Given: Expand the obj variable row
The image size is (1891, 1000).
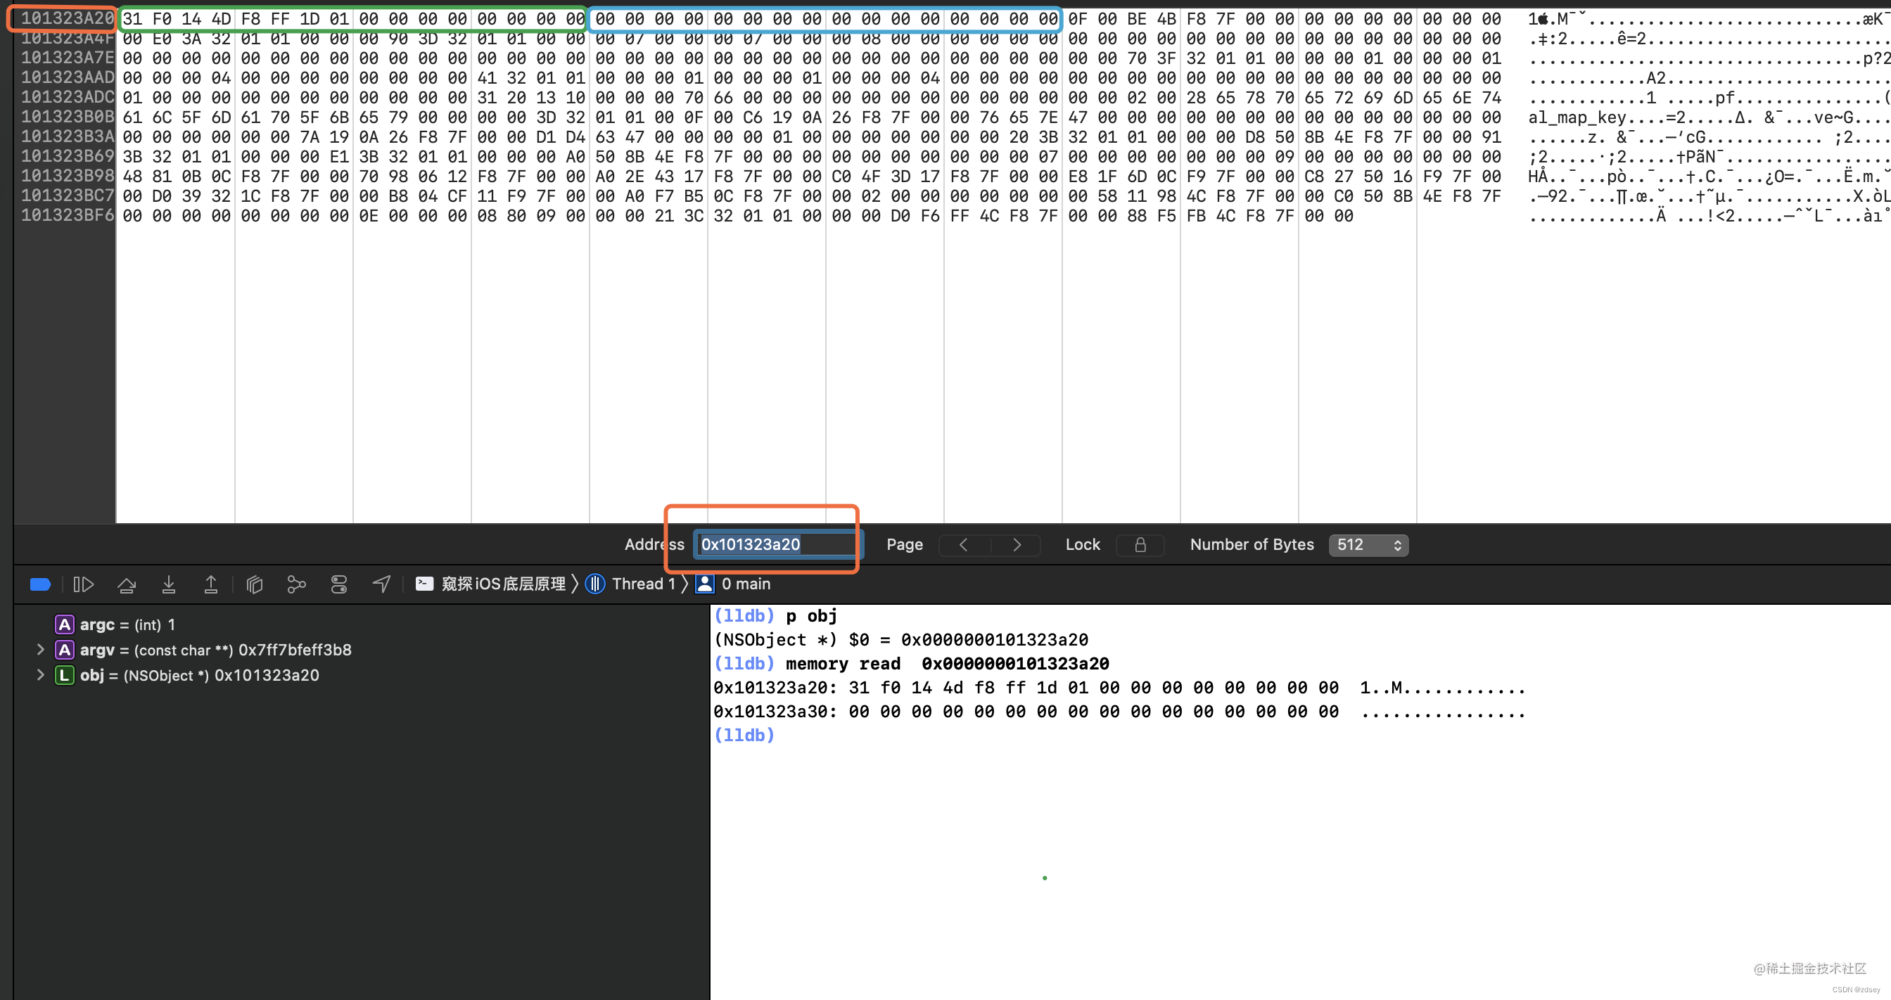Looking at the screenshot, I should coord(40,675).
